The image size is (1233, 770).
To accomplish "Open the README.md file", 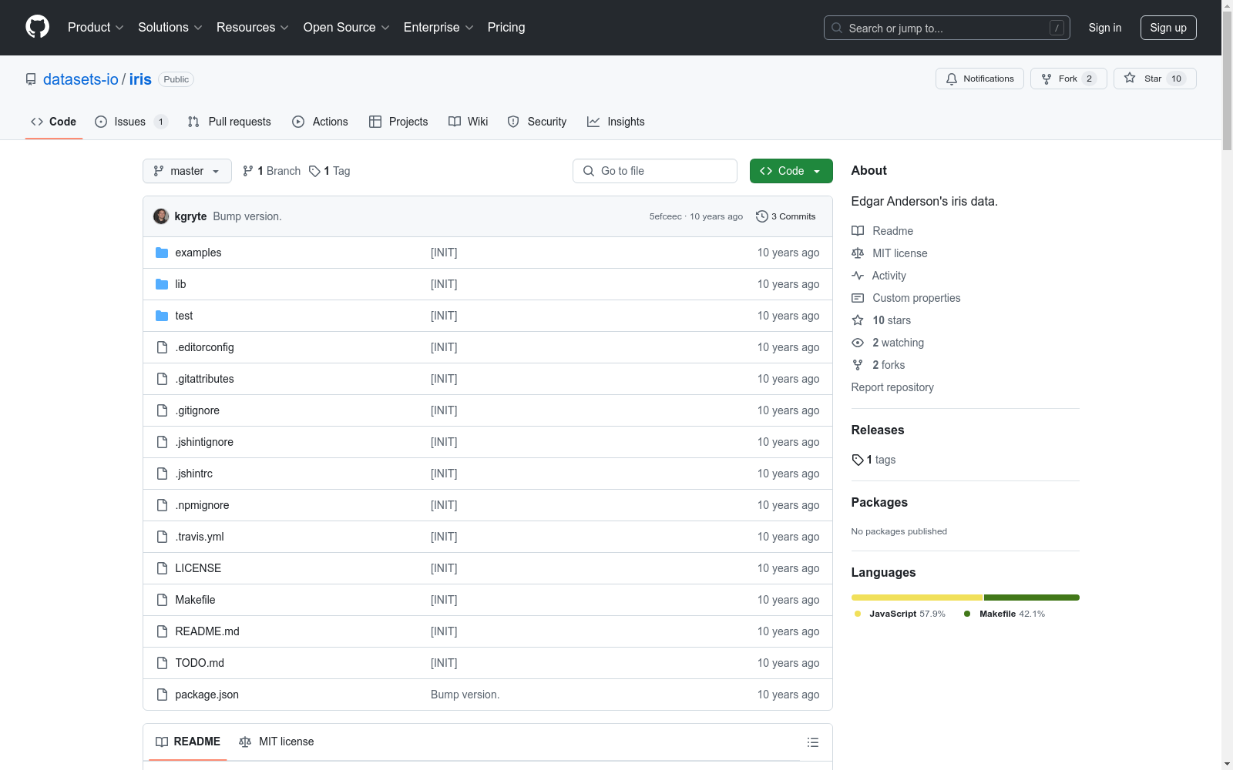I will (207, 631).
